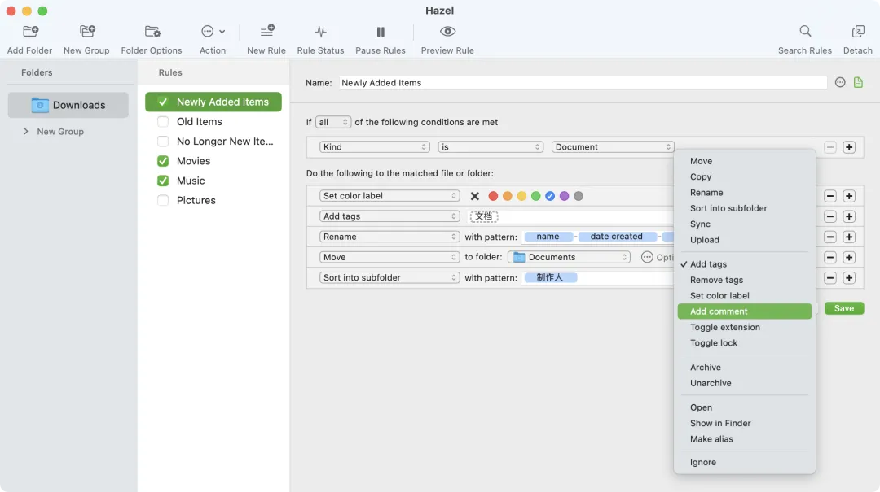
Task: Select Toggle extension menu item
Action: pos(744,327)
